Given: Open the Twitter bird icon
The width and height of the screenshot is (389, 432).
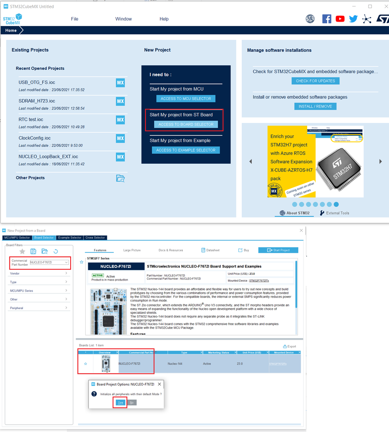Looking at the screenshot, I should (353, 19).
